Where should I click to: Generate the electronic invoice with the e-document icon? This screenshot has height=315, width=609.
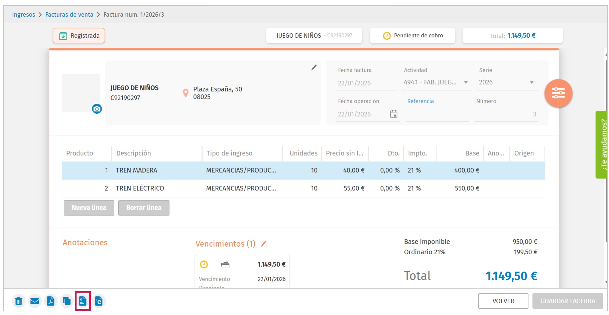[x=99, y=301]
